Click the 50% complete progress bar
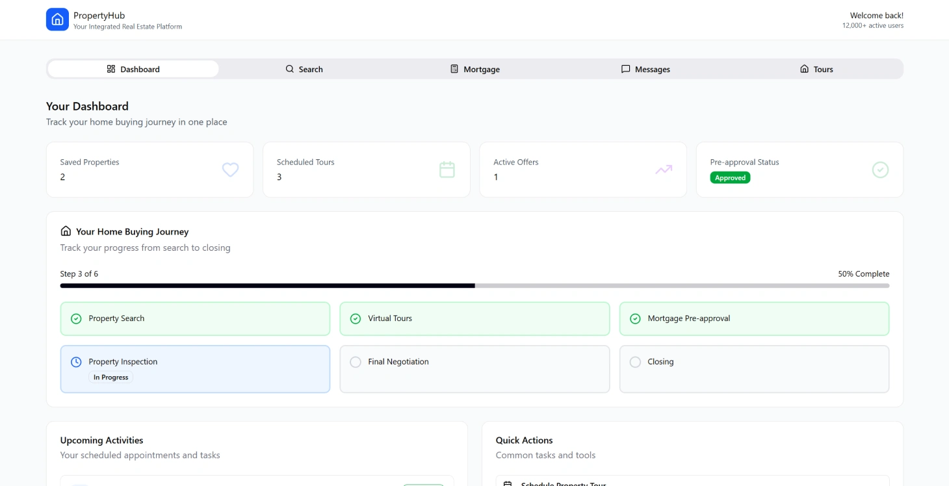The image size is (949, 486). [474, 285]
